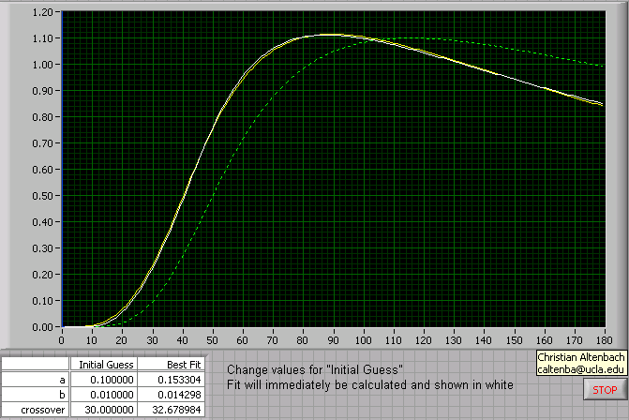Screen dimensions: 629x420
Task: Click the caltenba@ucla.edu email text
Action: (581, 369)
